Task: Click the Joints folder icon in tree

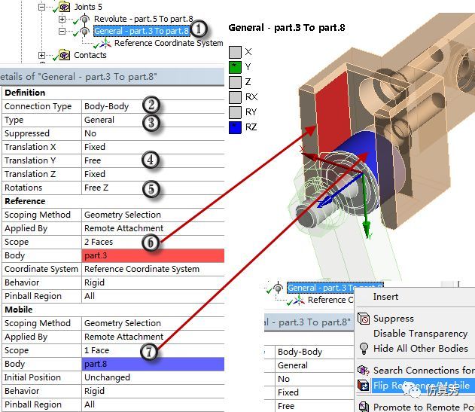Action: pyautogui.click(x=64, y=6)
